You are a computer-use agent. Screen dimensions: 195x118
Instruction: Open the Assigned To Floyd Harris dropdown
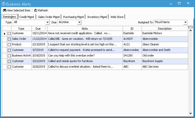coord(185,23)
